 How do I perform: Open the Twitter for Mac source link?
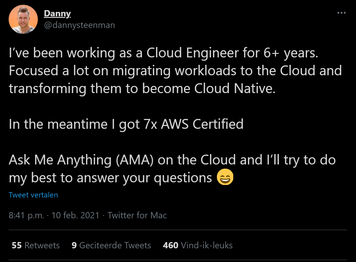pos(137,215)
